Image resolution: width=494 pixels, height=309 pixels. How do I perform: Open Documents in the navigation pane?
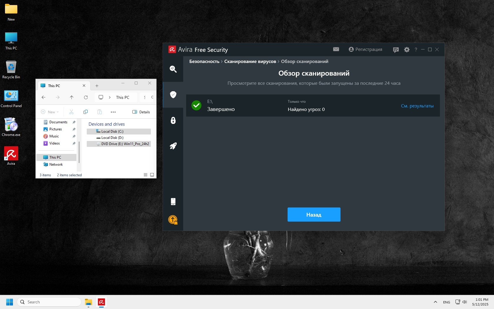point(58,122)
